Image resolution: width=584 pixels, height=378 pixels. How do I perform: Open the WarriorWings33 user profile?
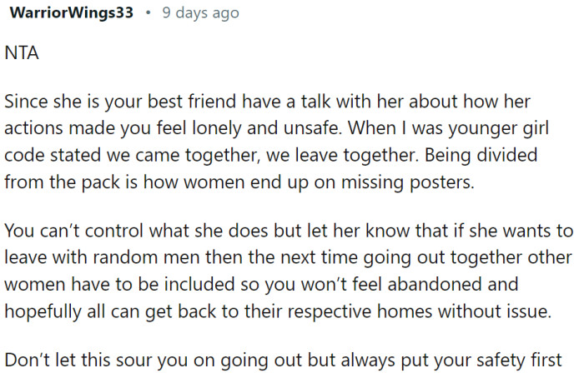tap(71, 12)
